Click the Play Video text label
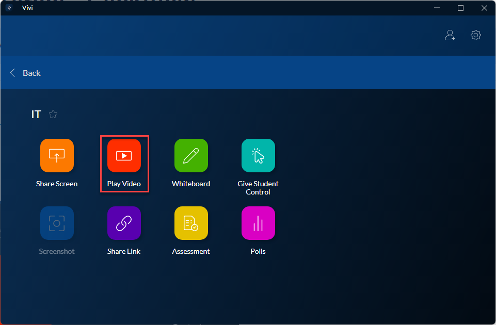Viewport: 496px width, 325px height. coord(124,184)
